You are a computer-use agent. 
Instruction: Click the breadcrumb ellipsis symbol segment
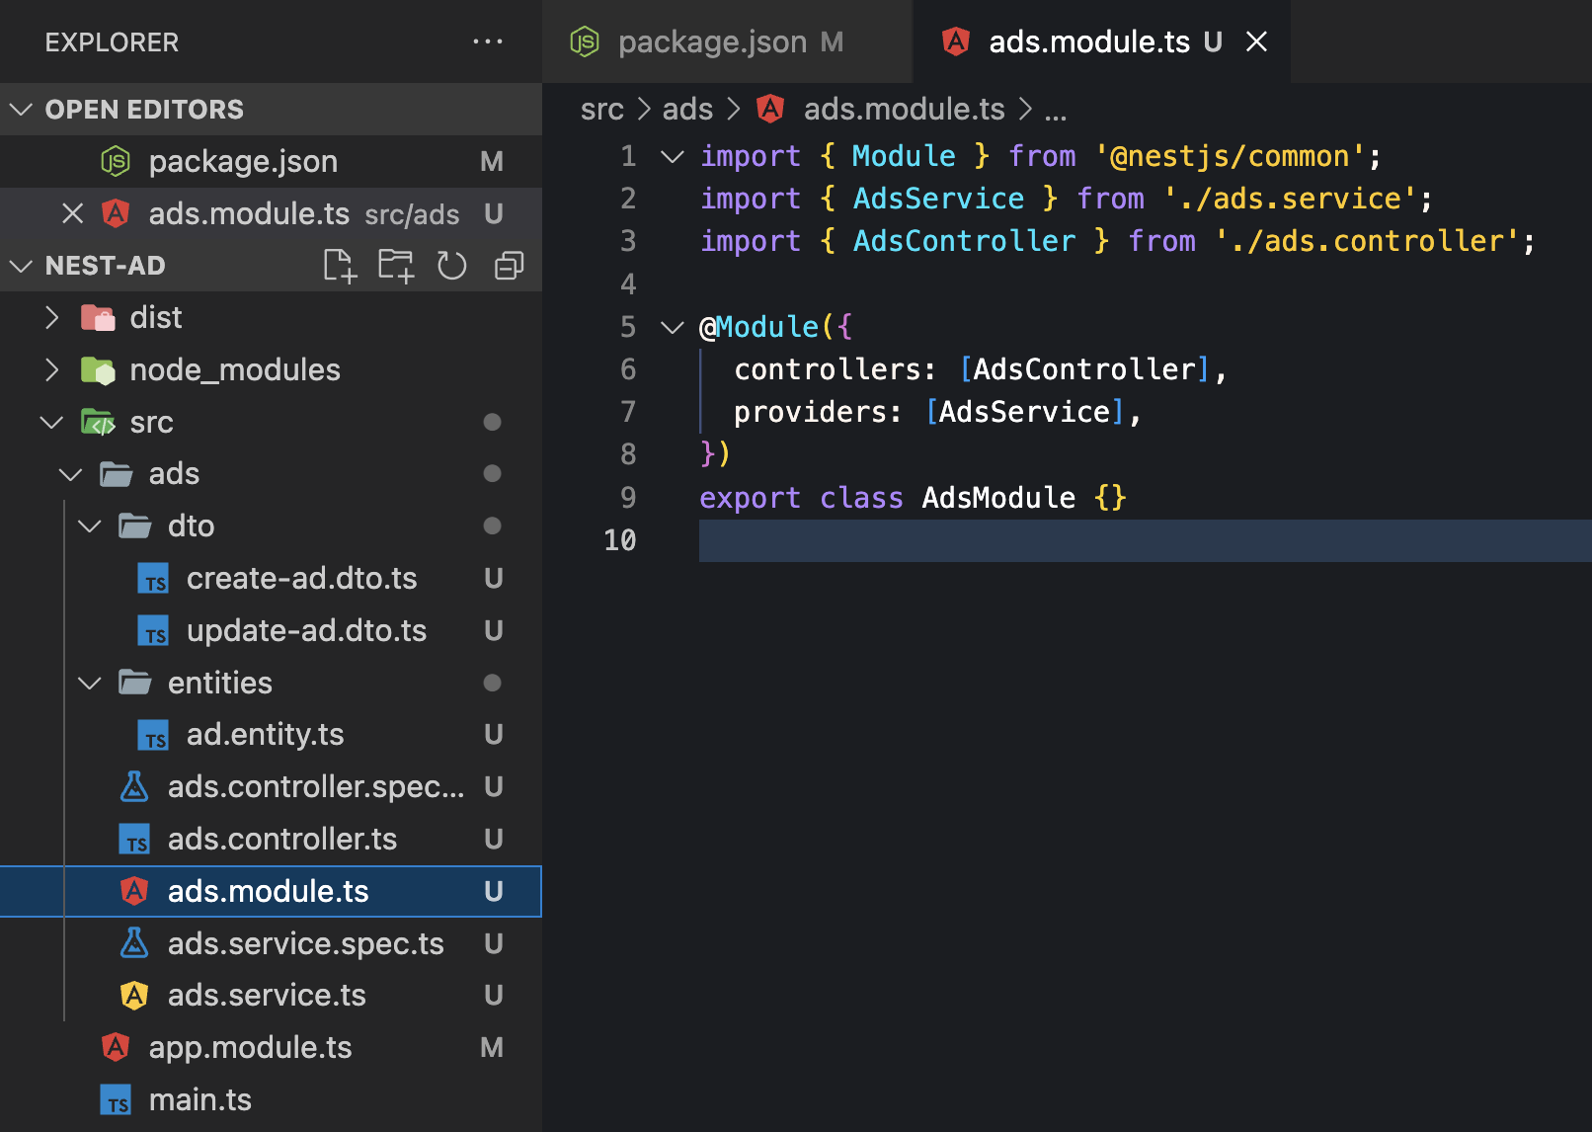click(1056, 111)
